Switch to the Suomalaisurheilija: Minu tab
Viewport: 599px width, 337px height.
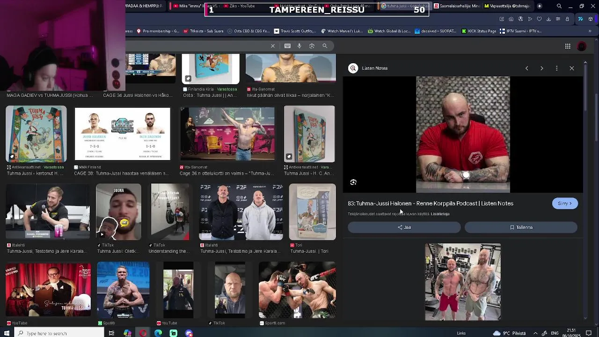tap(457, 6)
